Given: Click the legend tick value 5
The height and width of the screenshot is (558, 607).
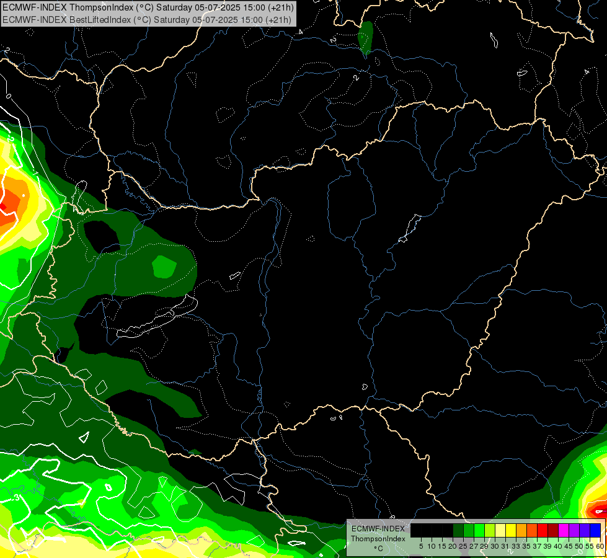Looking at the screenshot, I should click(421, 546).
